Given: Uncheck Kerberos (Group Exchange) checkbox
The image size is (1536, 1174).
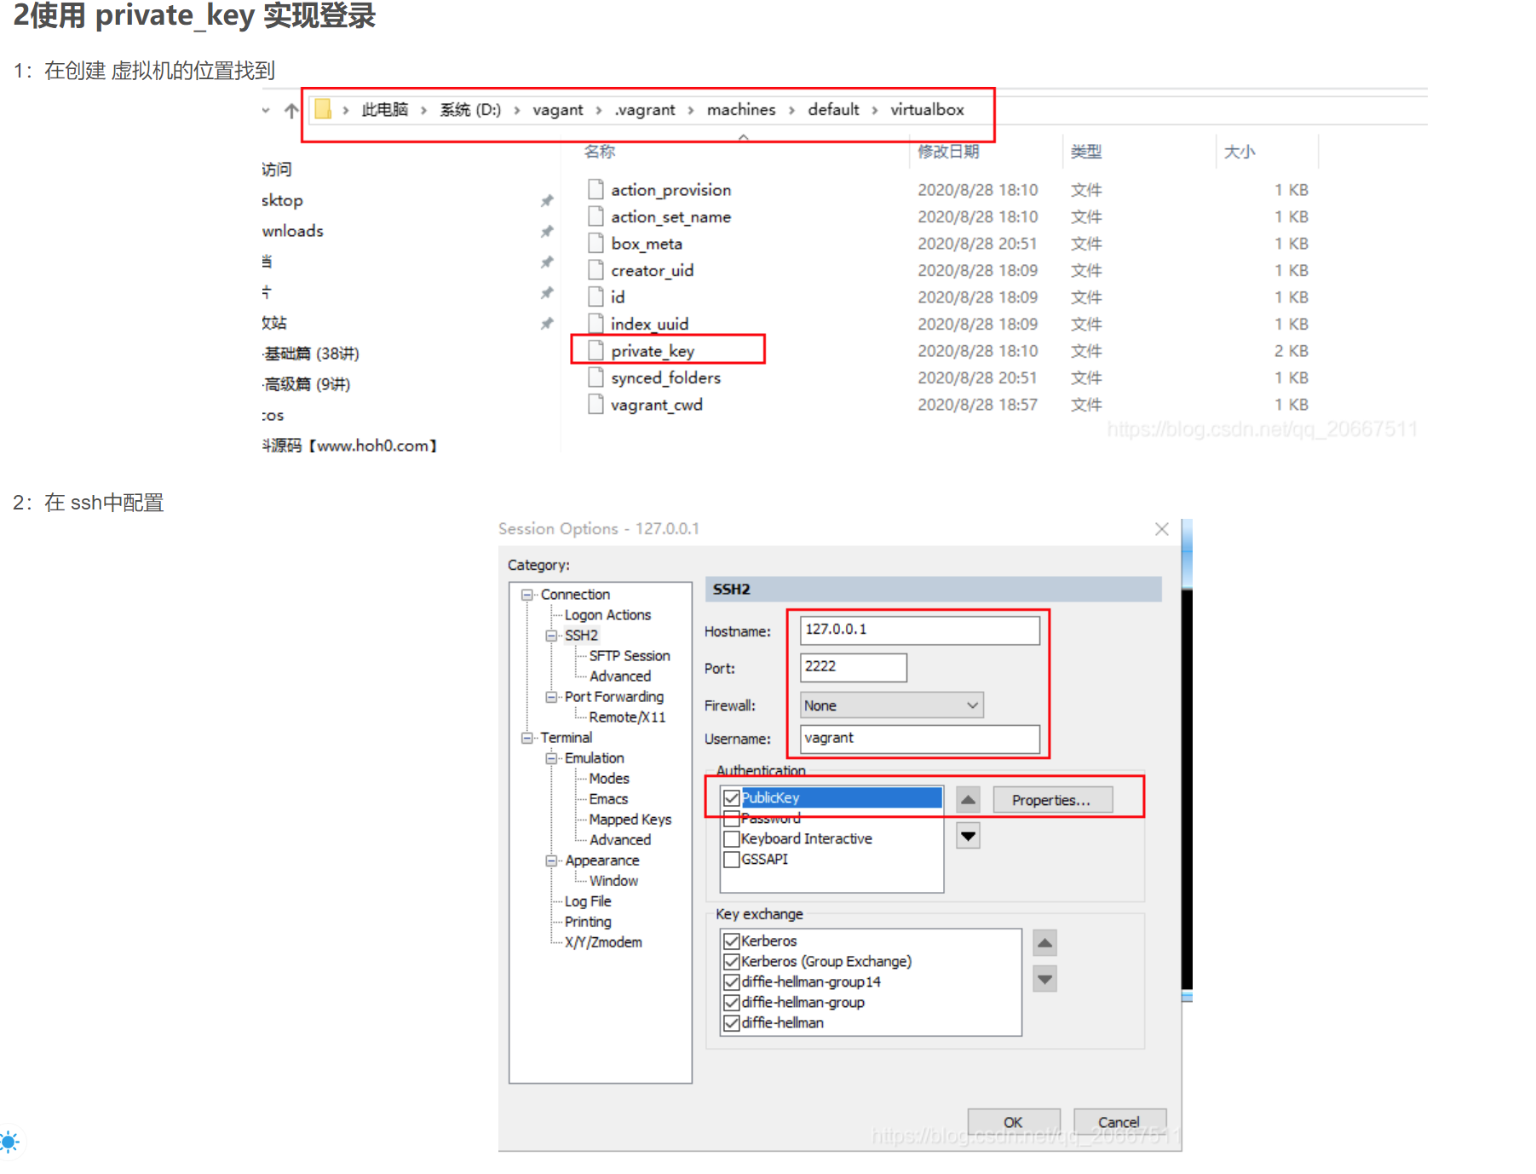Looking at the screenshot, I should (731, 962).
